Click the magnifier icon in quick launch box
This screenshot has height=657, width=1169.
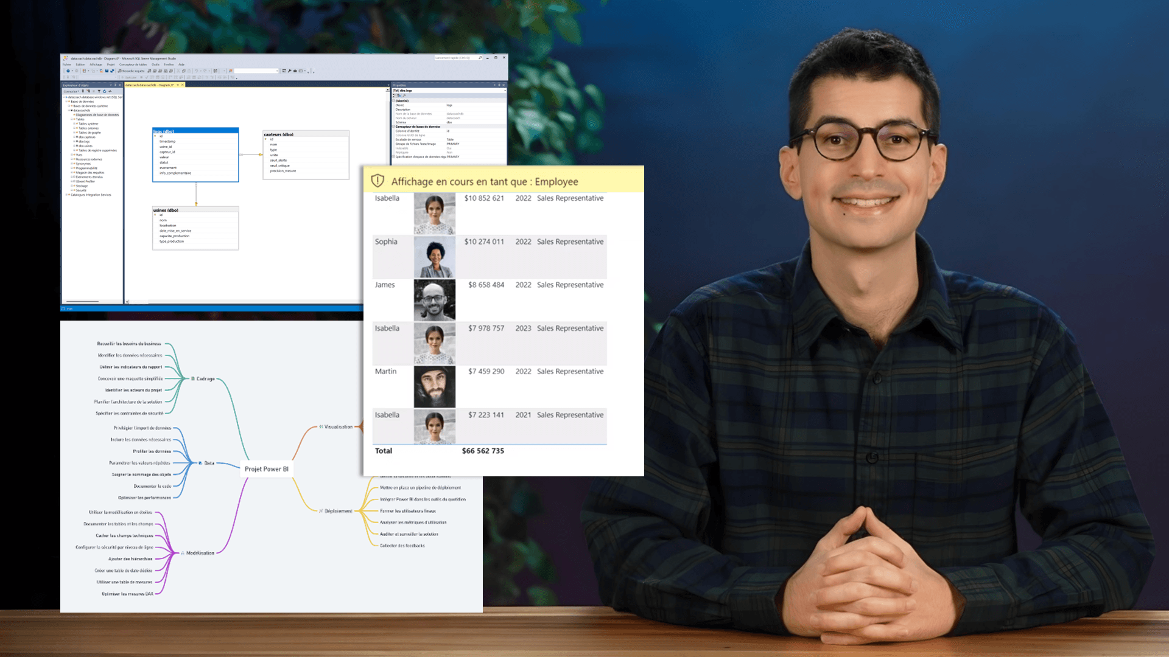480,58
